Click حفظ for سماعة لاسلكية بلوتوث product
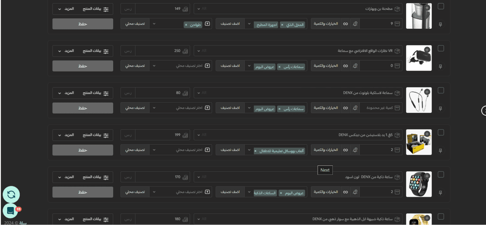The image size is (486, 225). pos(83,108)
